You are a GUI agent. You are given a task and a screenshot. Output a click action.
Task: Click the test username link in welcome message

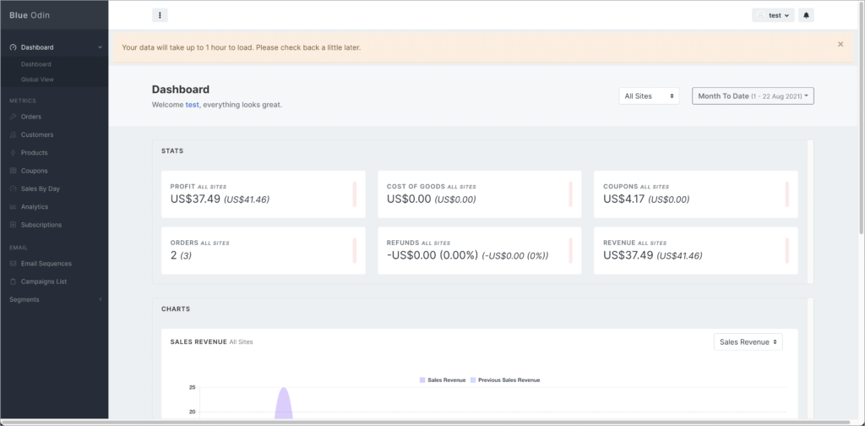(x=192, y=104)
